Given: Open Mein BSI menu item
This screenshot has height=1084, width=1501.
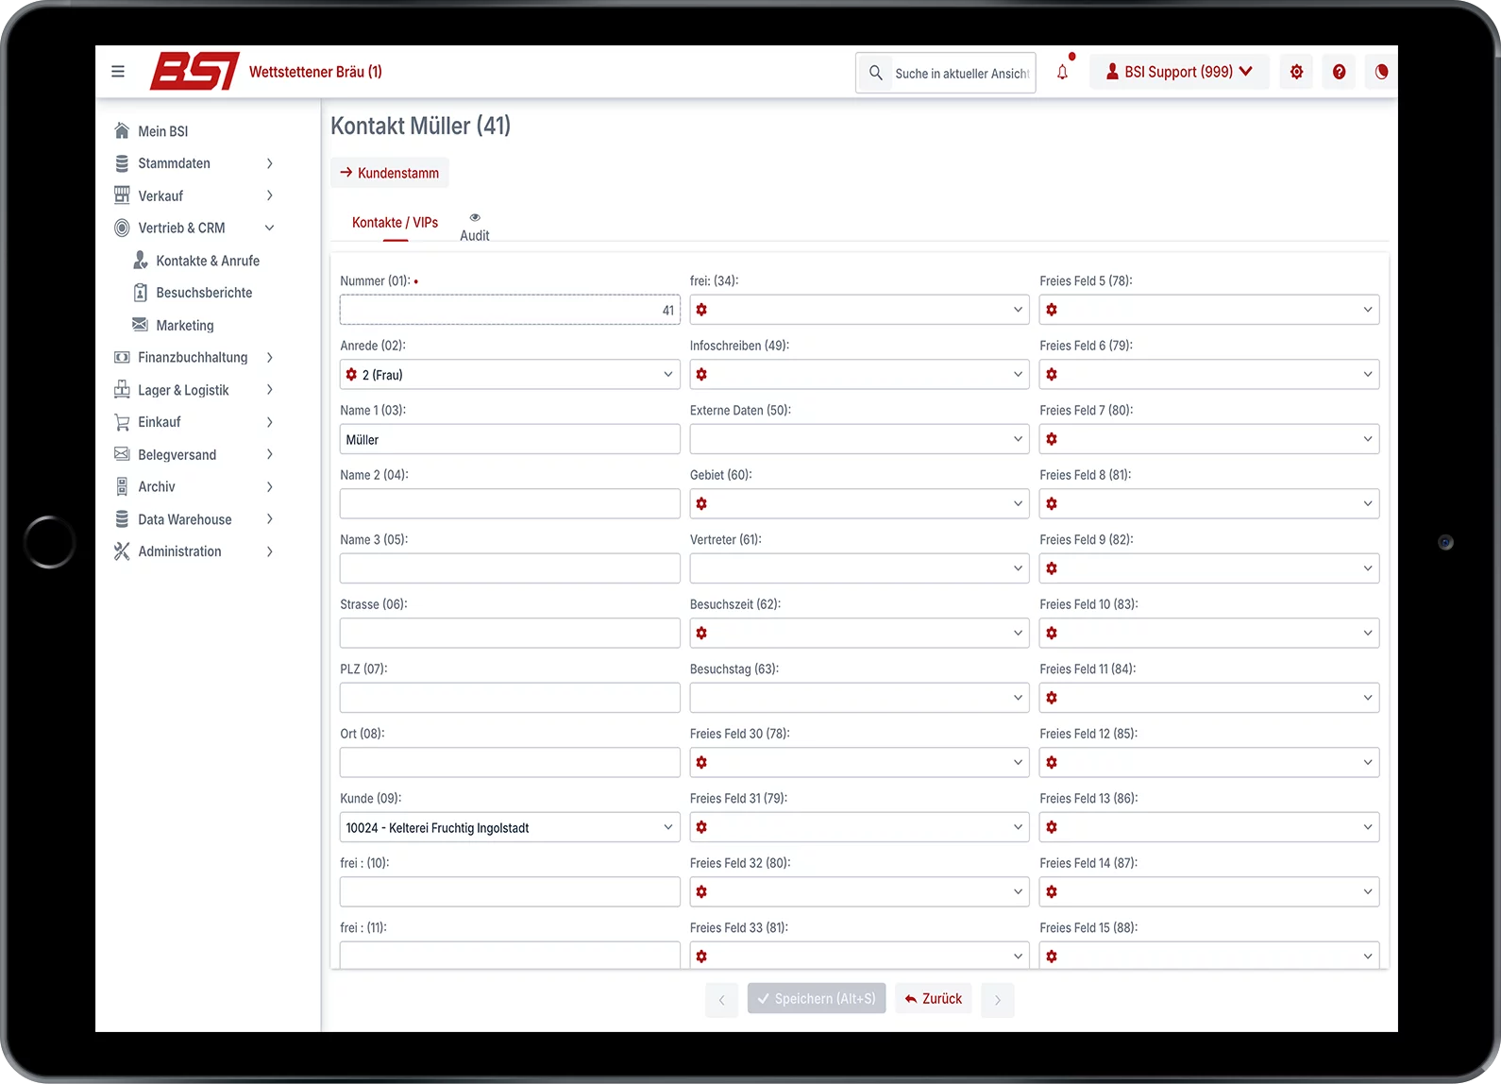Looking at the screenshot, I should click(x=163, y=131).
